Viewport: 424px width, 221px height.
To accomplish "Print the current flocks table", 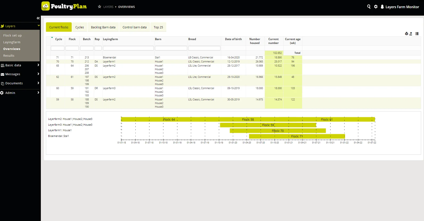I will point(407,34).
